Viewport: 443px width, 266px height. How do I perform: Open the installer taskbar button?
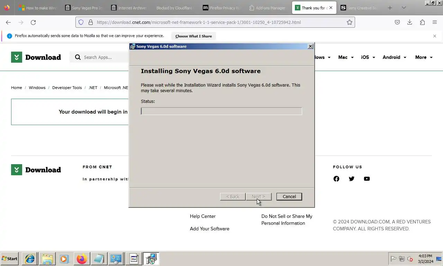point(151,259)
